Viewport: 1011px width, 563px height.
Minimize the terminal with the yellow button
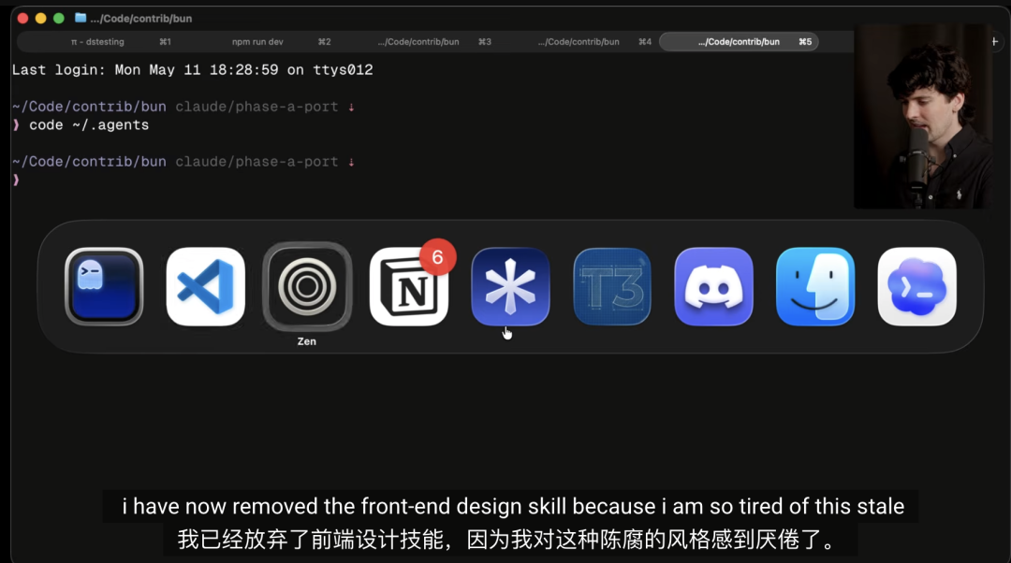40,18
